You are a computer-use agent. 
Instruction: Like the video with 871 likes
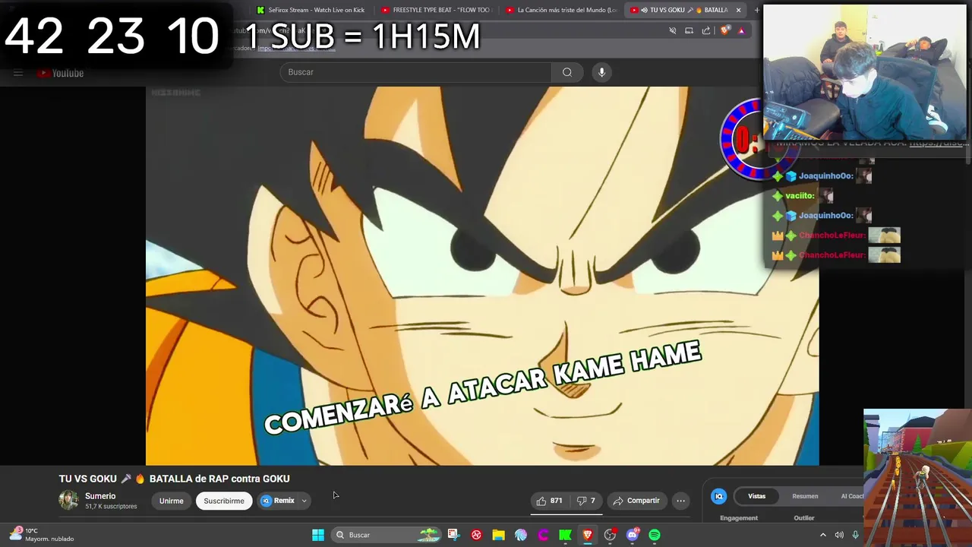pos(549,501)
